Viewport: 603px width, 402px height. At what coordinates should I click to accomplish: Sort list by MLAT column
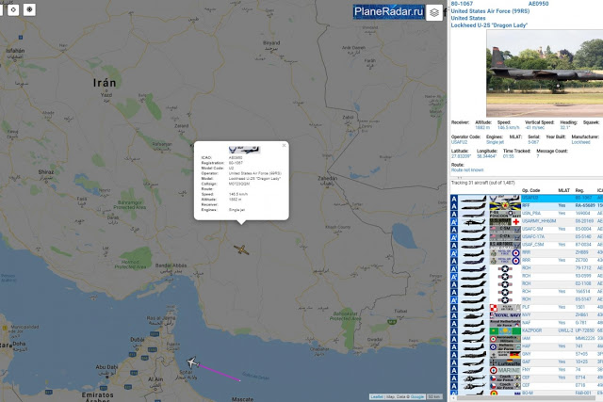(x=563, y=190)
